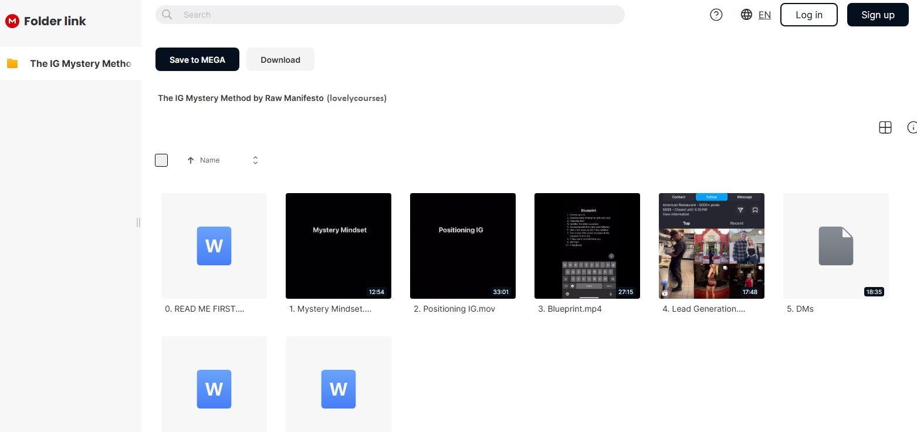Image resolution: width=917 pixels, height=432 pixels.
Task: Open the 5. DMs generic file icon
Action: 835,245
